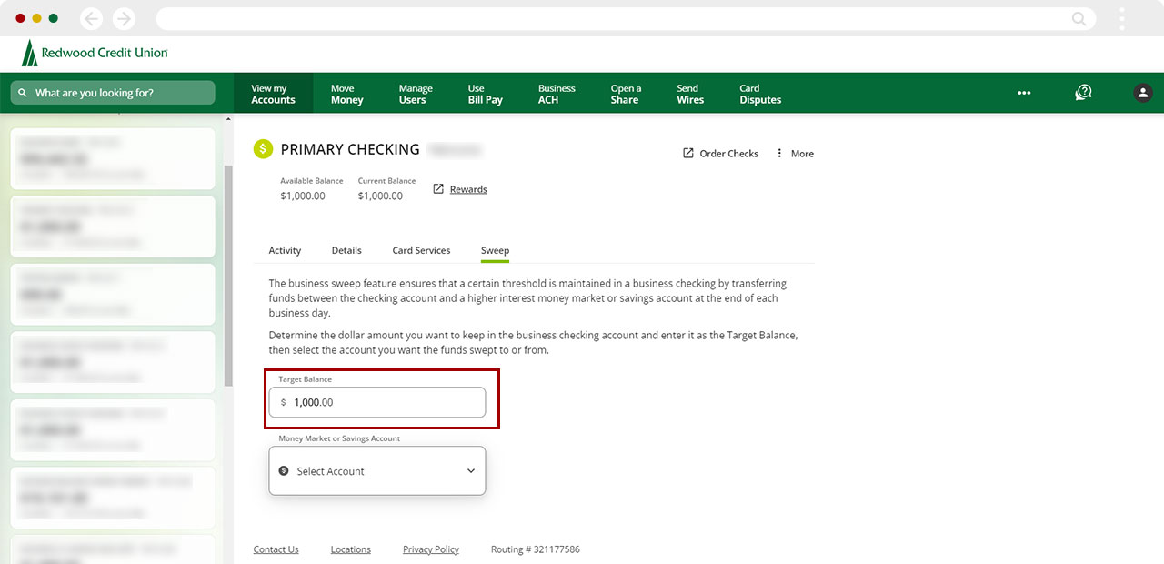This screenshot has width=1164, height=564.
Task: Open the Move Money menu
Action: click(x=346, y=94)
